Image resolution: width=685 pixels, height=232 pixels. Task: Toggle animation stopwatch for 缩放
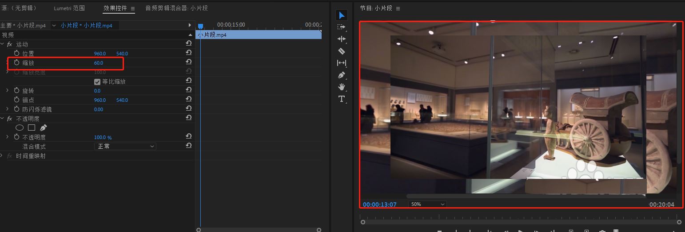coord(17,62)
